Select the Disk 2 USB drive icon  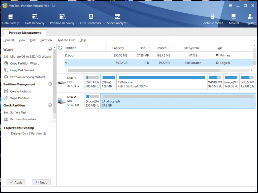tap(62, 101)
